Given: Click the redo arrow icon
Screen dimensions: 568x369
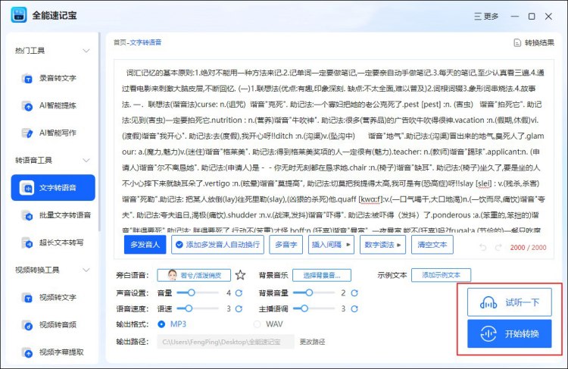Looking at the screenshot, I should 498,247.
